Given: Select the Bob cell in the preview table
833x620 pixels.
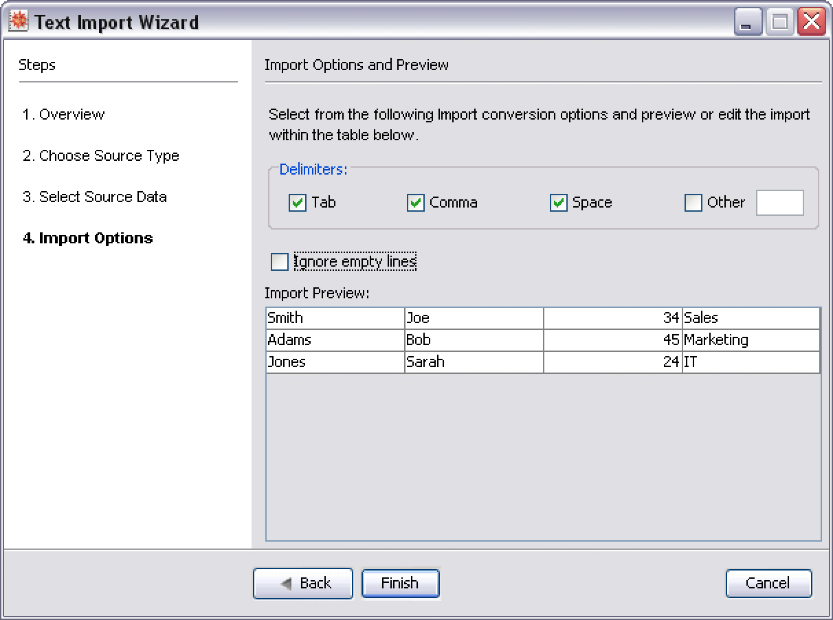Looking at the screenshot, I should click(x=474, y=340).
